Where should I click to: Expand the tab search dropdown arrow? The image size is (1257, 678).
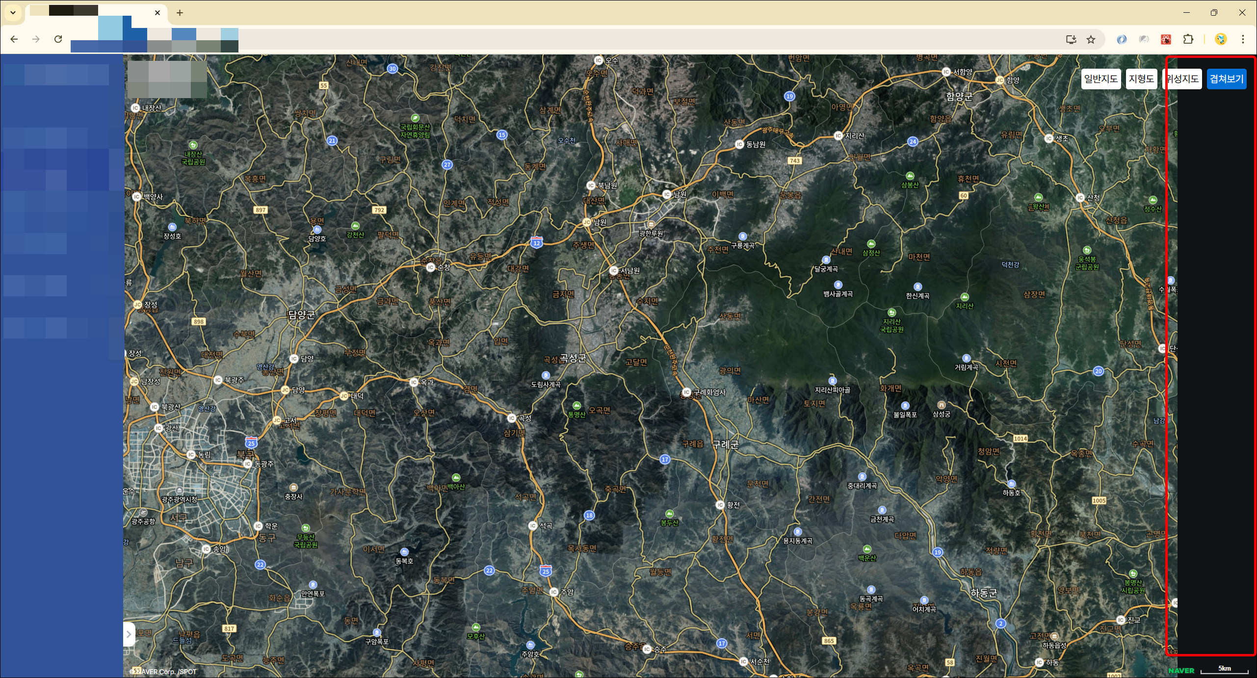click(x=13, y=13)
